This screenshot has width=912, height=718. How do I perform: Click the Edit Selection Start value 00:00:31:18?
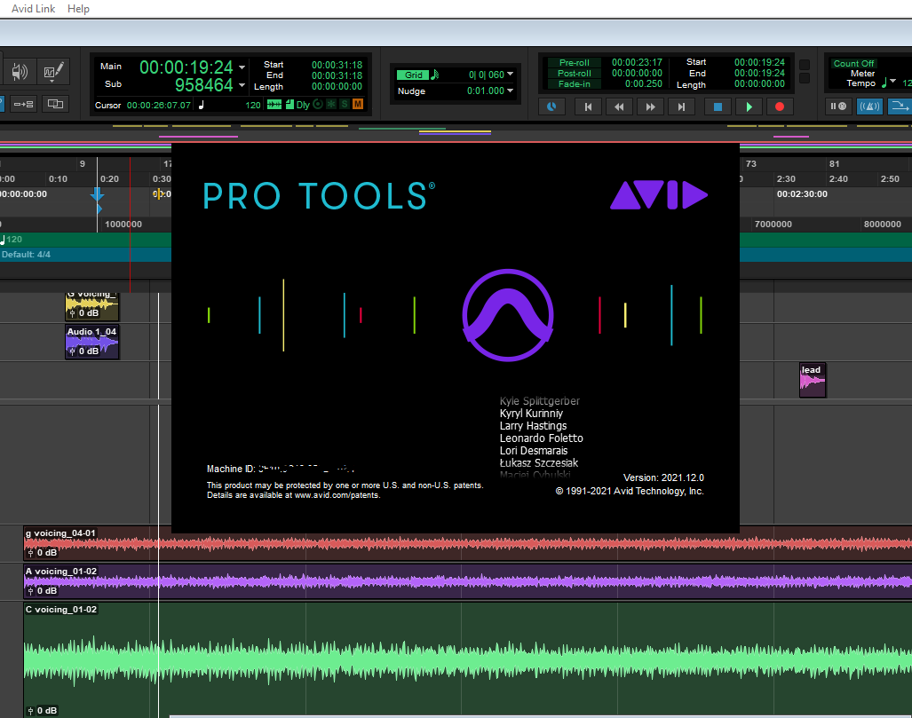[337, 65]
